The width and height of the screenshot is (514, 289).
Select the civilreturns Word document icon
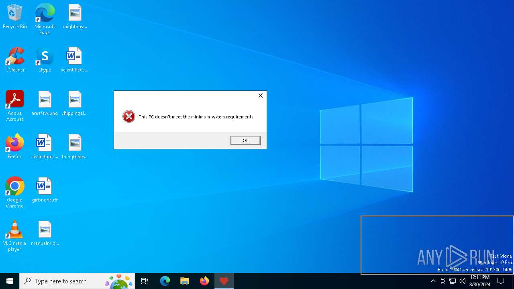[45, 147]
